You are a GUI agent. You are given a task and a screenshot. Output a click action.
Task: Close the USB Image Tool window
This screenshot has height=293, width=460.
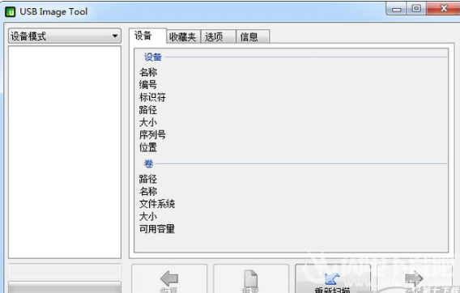coord(444,9)
